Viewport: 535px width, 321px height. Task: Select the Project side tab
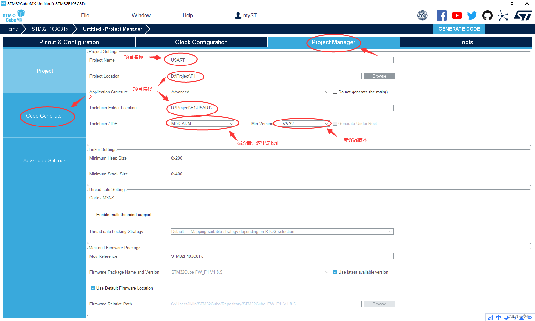click(x=45, y=71)
